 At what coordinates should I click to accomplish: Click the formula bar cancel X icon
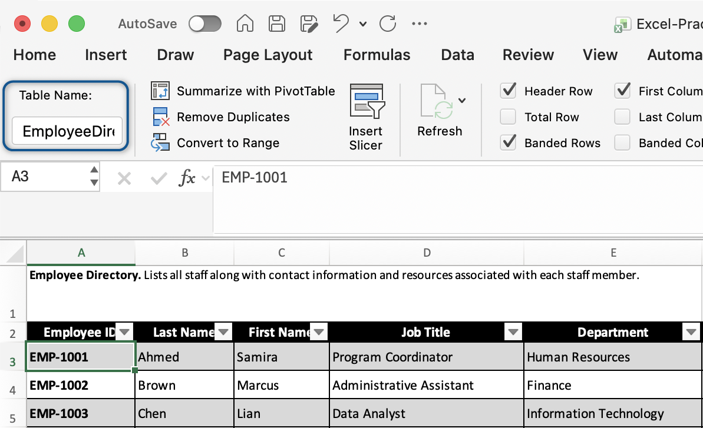(124, 178)
